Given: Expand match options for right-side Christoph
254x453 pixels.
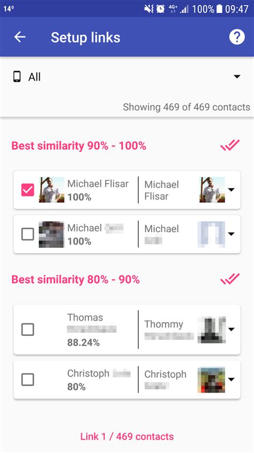Looking at the screenshot, I should pyautogui.click(x=231, y=379).
